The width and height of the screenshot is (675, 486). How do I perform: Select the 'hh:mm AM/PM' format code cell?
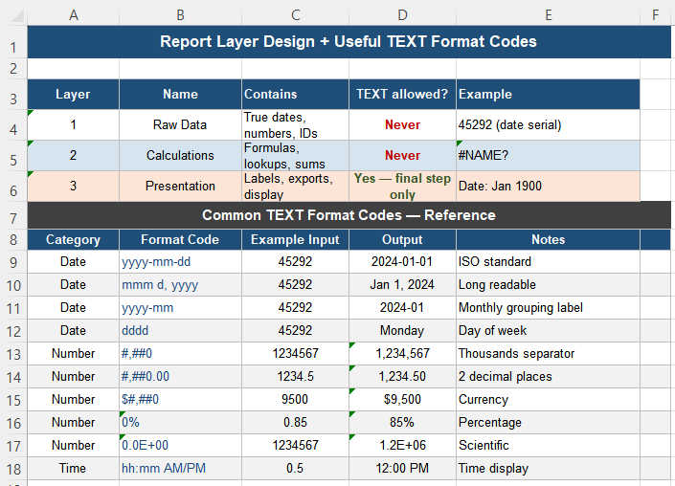tap(180, 469)
